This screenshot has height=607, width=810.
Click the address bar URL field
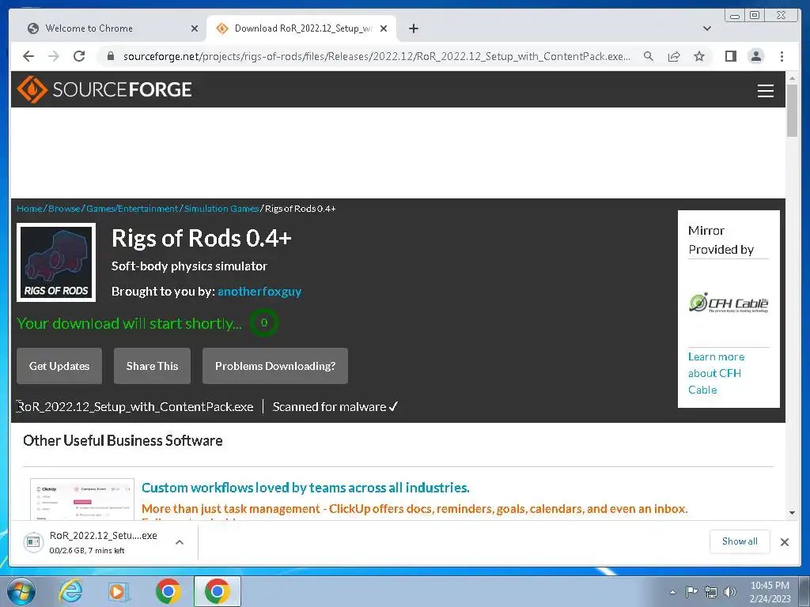376,56
